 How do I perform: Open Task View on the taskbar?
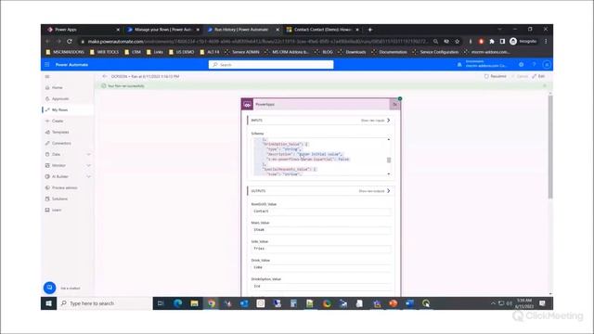(161, 303)
